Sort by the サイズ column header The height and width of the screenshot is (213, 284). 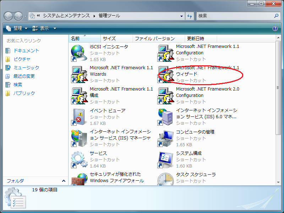[117, 39]
